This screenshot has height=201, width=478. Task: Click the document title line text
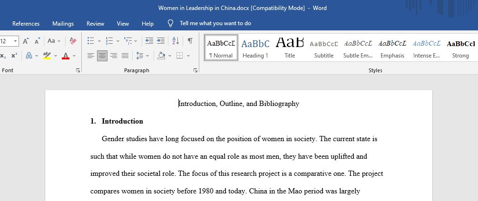(239, 104)
